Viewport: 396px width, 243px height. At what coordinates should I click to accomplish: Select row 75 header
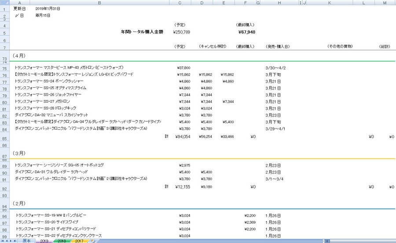(x=4, y=68)
